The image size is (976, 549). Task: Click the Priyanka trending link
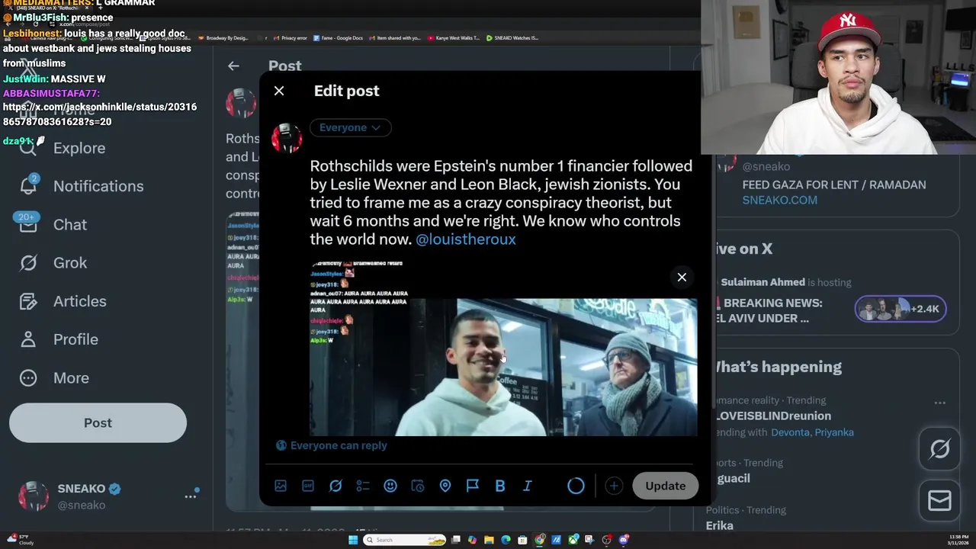(834, 432)
